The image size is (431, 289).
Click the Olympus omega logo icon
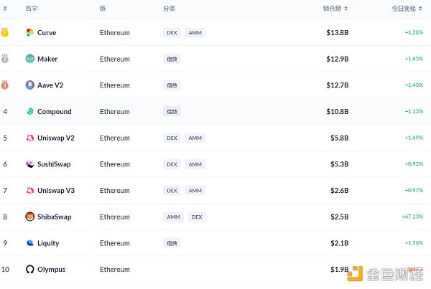tap(29, 270)
